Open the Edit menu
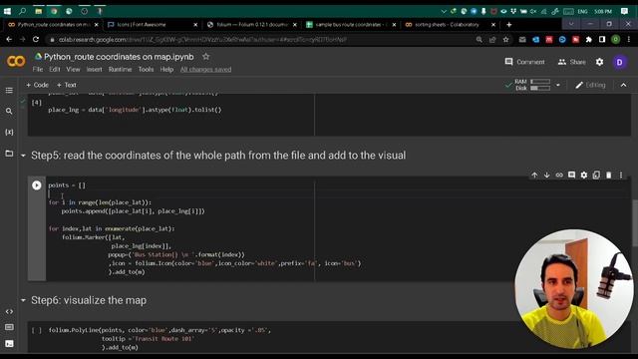Image resolution: width=638 pixels, height=359 pixels. click(x=55, y=69)
